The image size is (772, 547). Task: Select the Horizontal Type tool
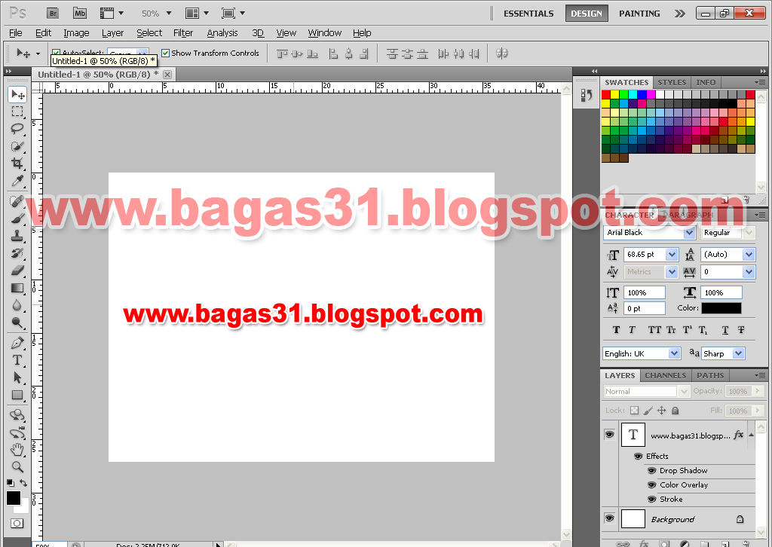pyautogui.click(x=18, y=360)
